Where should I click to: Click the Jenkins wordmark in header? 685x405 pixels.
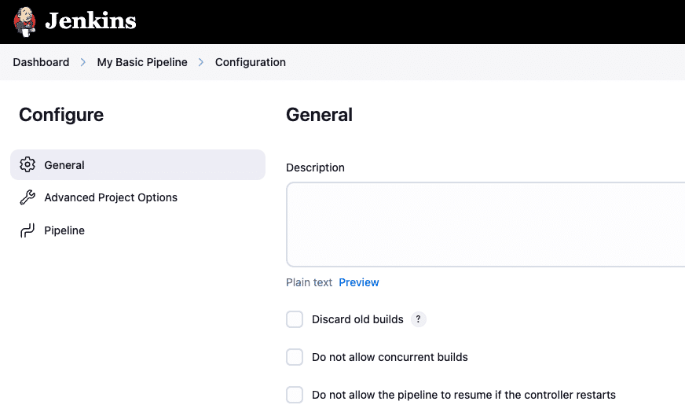[91, 21]
